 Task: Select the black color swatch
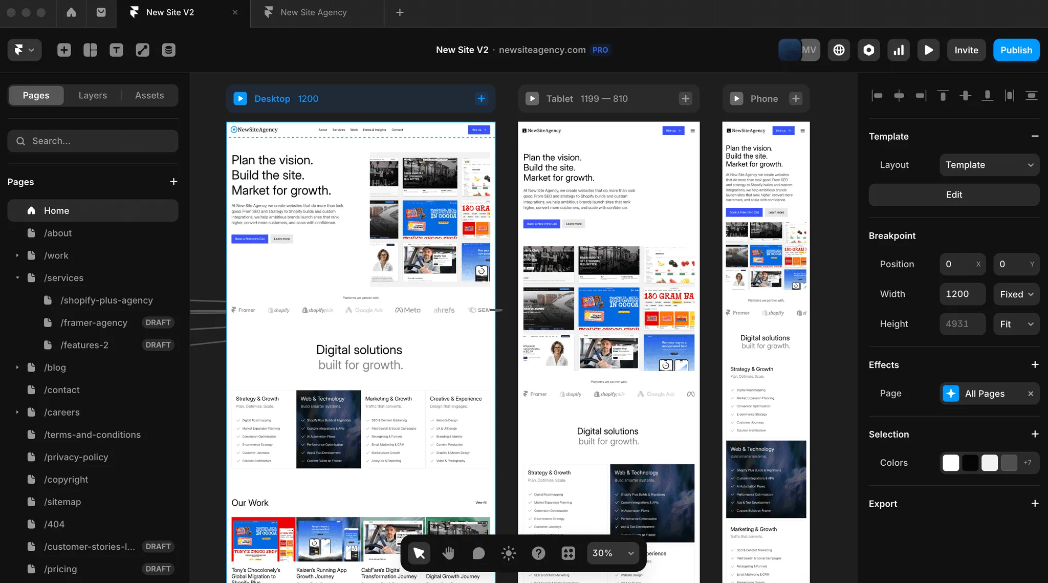tap(970, 463)
